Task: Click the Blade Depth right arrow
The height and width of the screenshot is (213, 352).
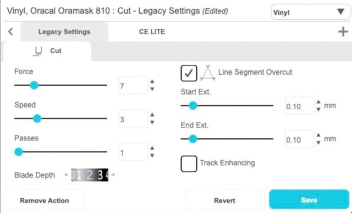Action: point(113,175)
